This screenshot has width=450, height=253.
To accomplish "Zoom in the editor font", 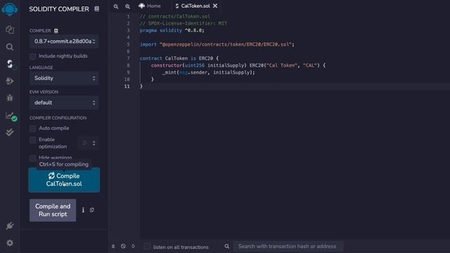I will (x=127, y=6).
